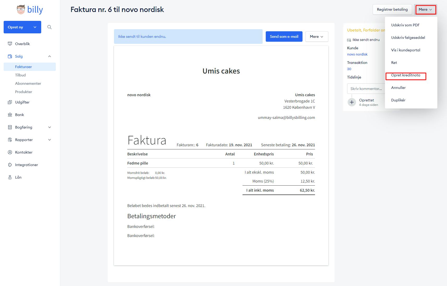
Task: Click the plus icon beside Oprettet
Action: point(352,102)
